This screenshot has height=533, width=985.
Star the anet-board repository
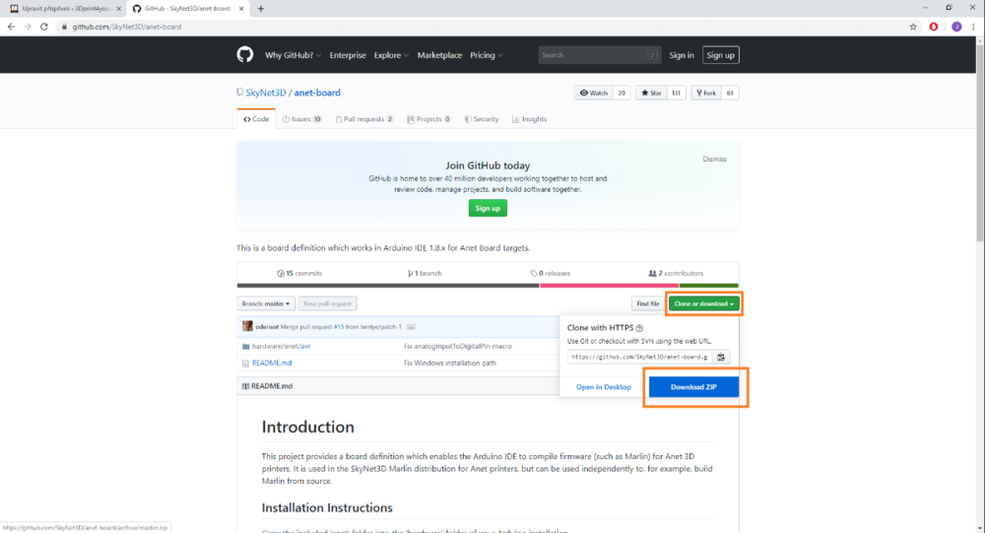[x=651, y=93]
